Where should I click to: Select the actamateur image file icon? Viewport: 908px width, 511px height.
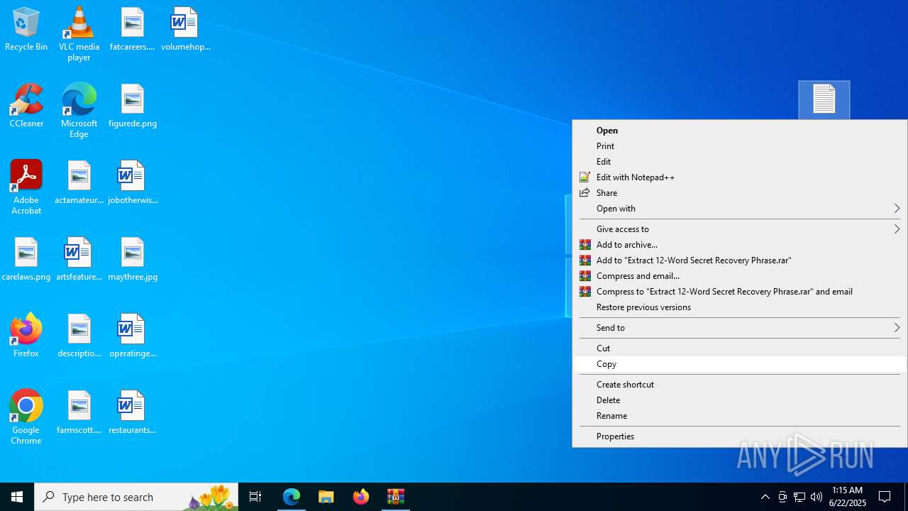click(x=79, y=183)
